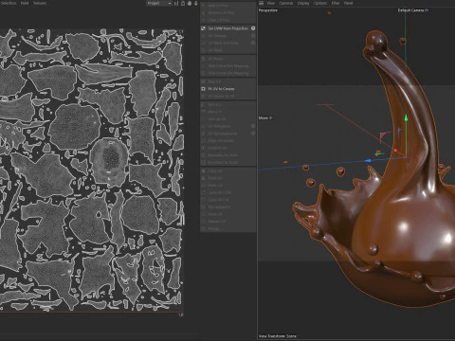The height and width of the screenshot is (341, 455).
Task: Open the Selection menu in UV editor
Action: (9, 3)
